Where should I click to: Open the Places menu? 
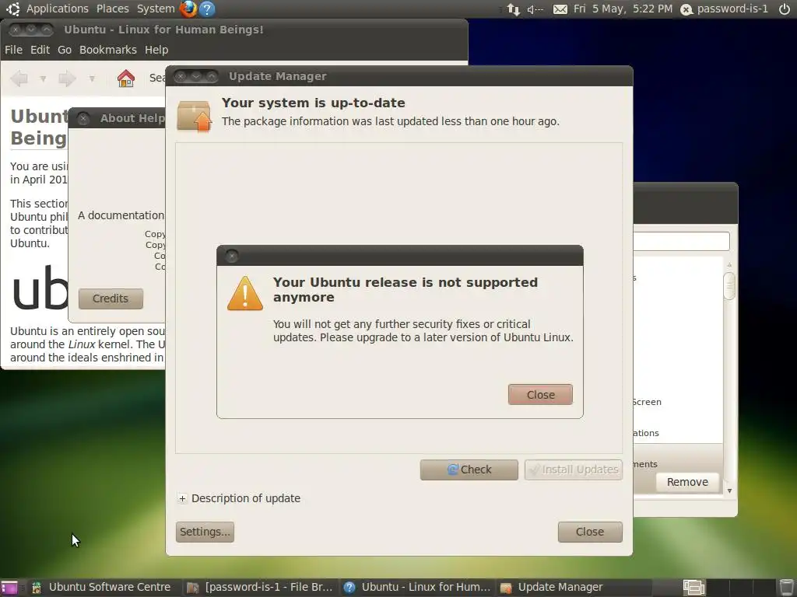pos(112,9)
